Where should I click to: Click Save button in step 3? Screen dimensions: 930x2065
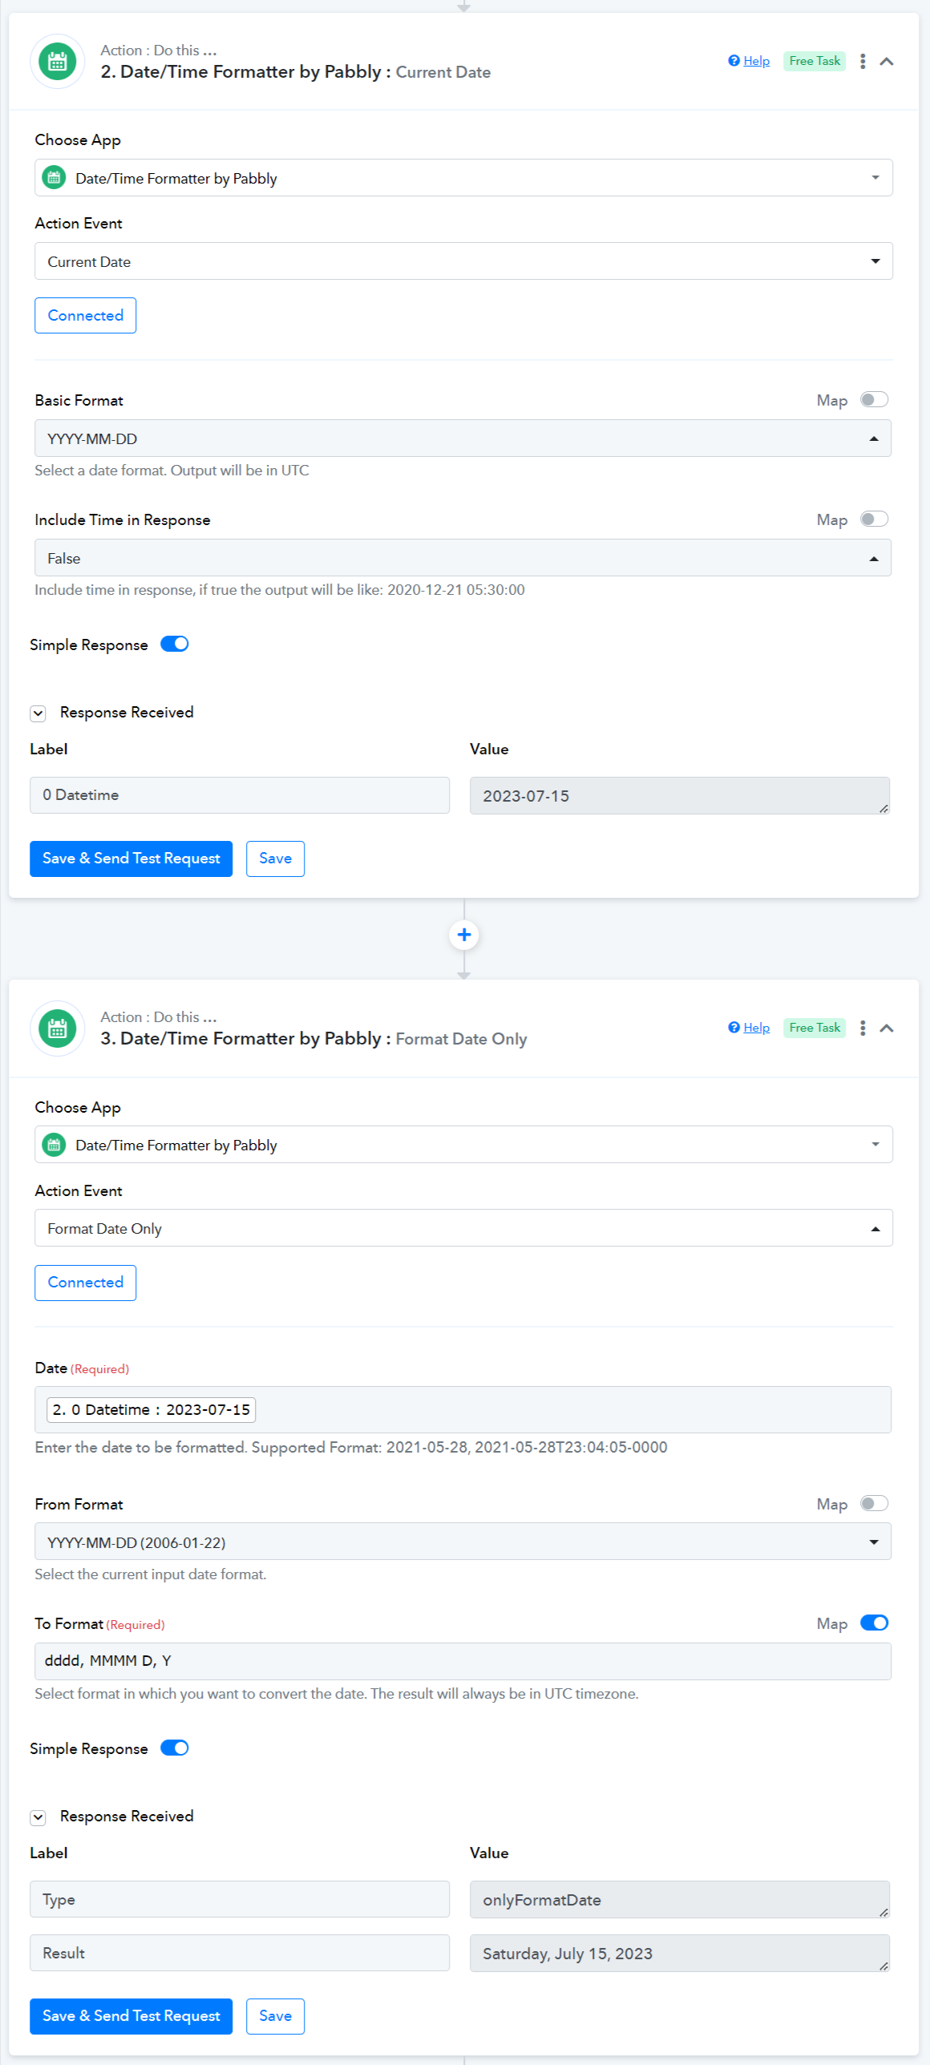tap(275, 2016)
